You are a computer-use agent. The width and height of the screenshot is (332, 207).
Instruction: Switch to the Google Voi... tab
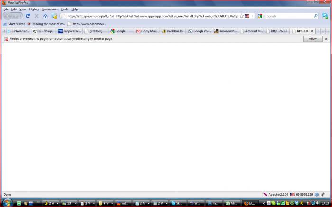(199, 31)
